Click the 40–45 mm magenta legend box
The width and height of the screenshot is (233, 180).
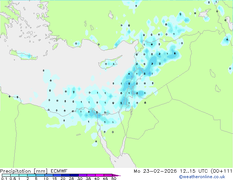tap(100, 175)
